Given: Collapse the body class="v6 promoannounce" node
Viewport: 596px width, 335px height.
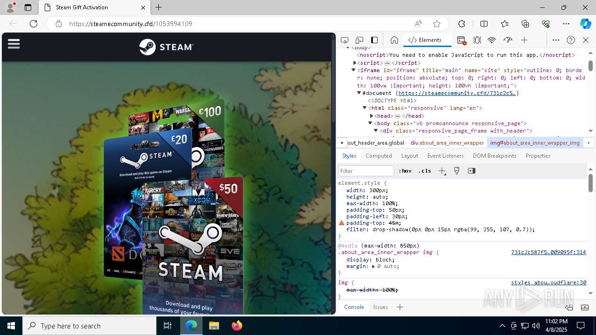Looking at the screenshot, I should 370,123.
